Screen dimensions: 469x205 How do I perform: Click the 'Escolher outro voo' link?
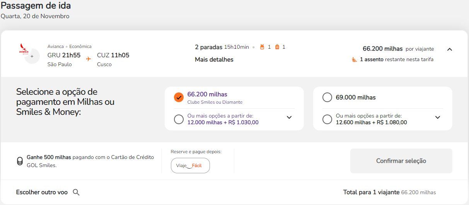42,192
